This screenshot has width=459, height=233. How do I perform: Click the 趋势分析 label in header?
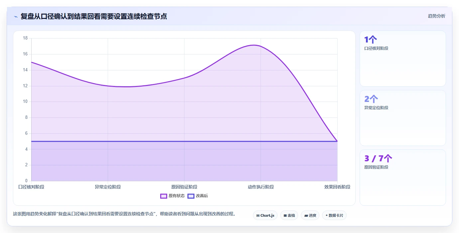pos(436,16)
